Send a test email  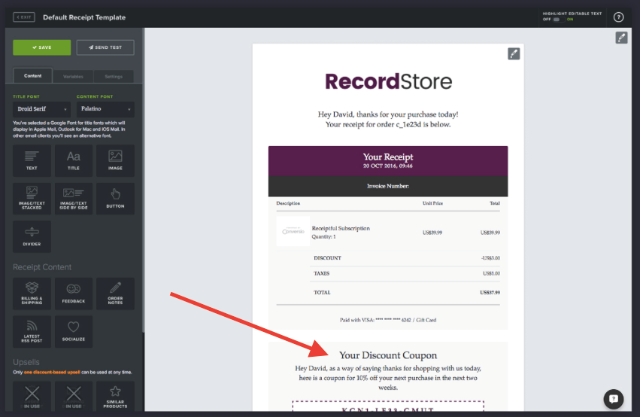[105, 47]
